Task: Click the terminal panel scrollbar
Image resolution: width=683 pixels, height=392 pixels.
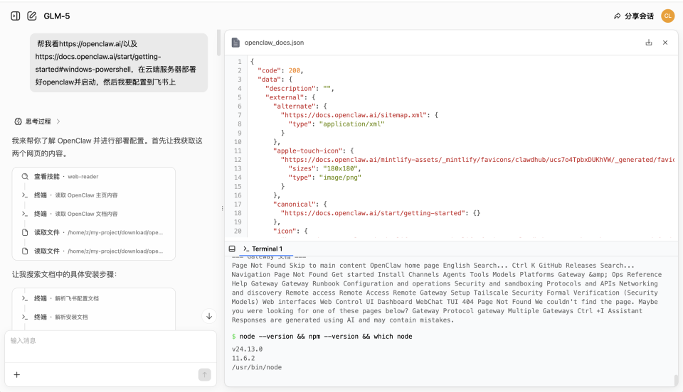Action: tap(676, 380)
